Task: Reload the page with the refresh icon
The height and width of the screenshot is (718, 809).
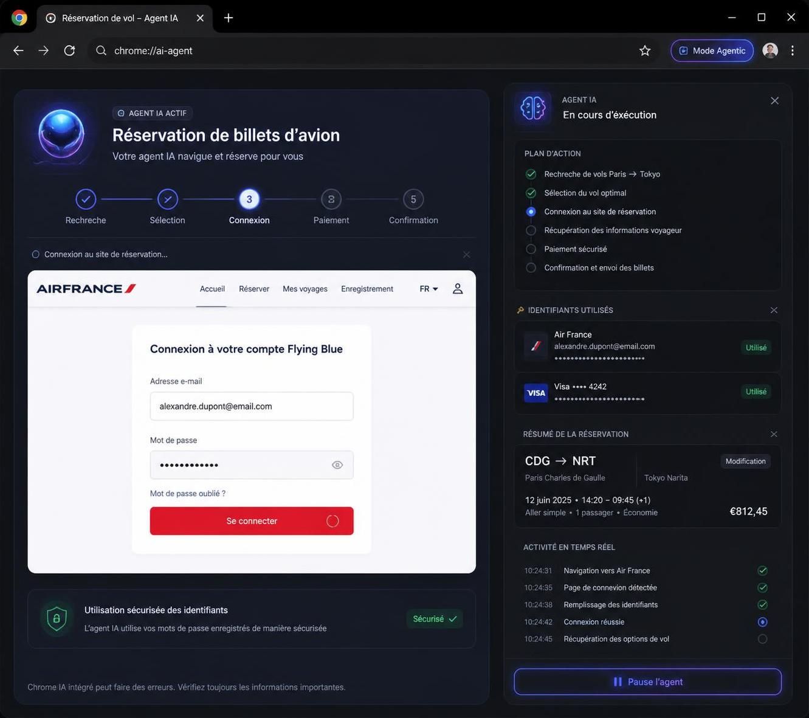Action: point(69,50)
